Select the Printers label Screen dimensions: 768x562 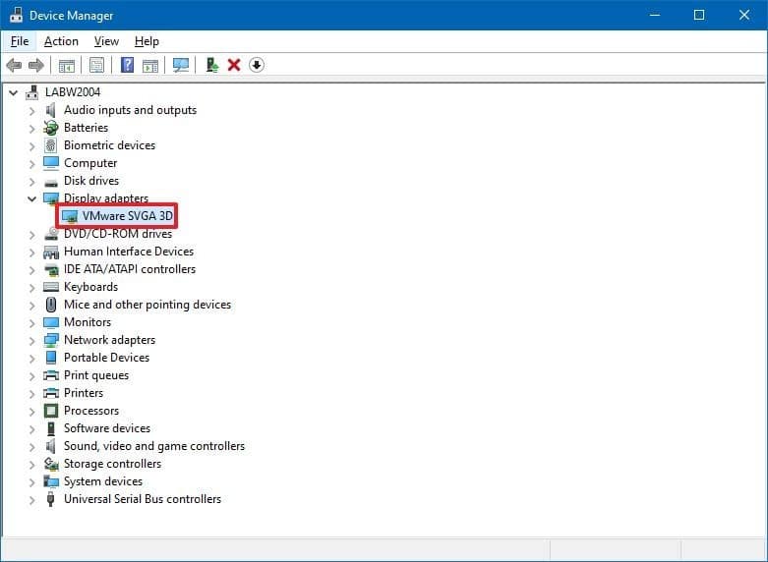[x=84, y=393]
